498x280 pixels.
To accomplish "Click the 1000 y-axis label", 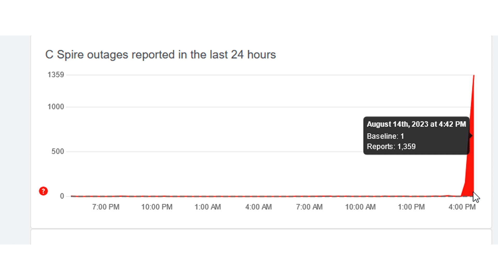I will (x=56, y=107).
